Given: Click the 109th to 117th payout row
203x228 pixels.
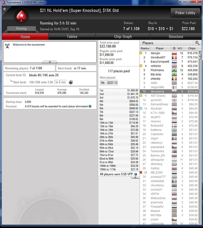Looking at the screenshot, I should tap(119, 169).
